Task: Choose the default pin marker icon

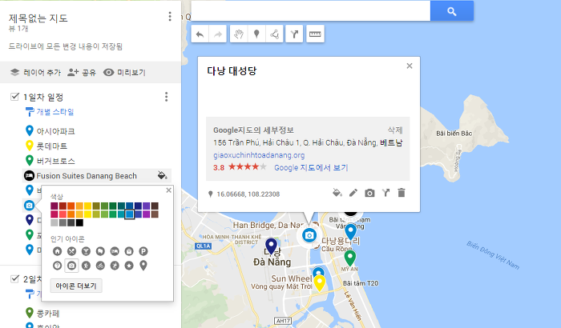Action: coord(143,266)
